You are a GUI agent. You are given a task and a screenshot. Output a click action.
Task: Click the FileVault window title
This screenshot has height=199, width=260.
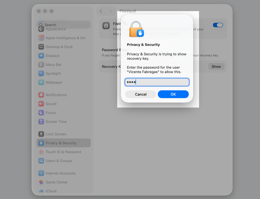click(x=128, y=11)
